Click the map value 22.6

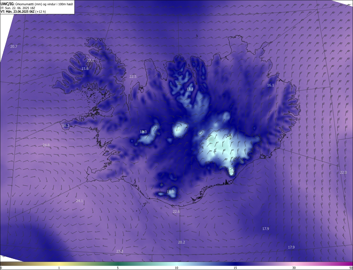(x=176, y=211)
